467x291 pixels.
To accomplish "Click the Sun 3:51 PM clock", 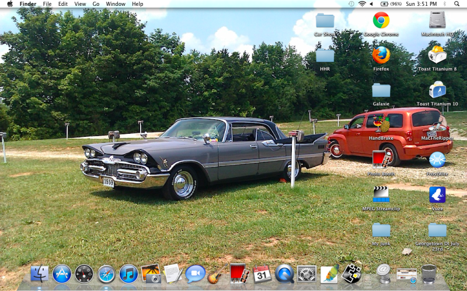I will tap(421, 4).
